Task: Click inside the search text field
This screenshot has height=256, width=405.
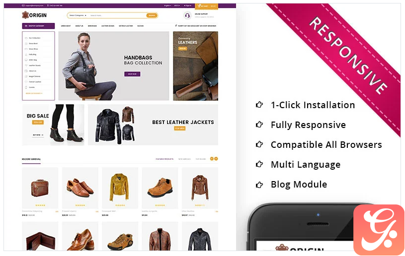Action: [x=117, y=15]
